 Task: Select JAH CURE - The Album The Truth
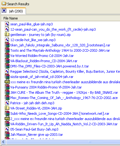click(64, 92)
